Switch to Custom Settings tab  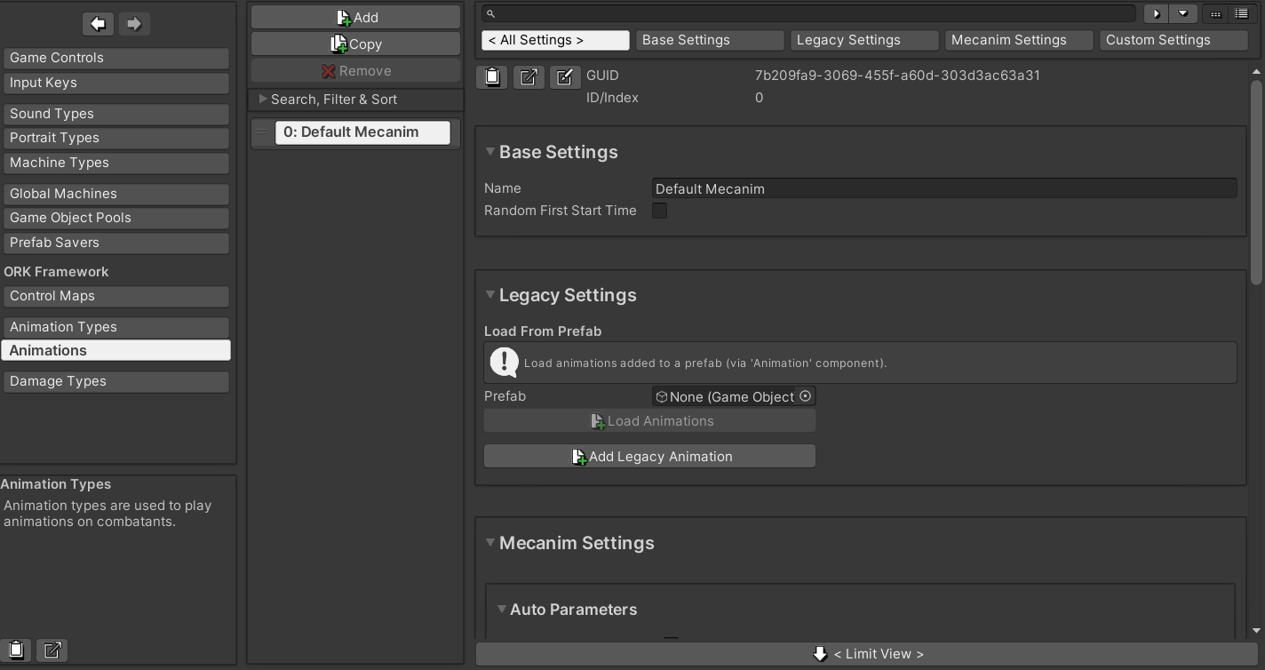pos(1174,40)
